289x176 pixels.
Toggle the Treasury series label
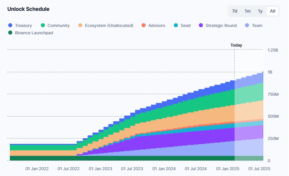(x=23, y=25)
